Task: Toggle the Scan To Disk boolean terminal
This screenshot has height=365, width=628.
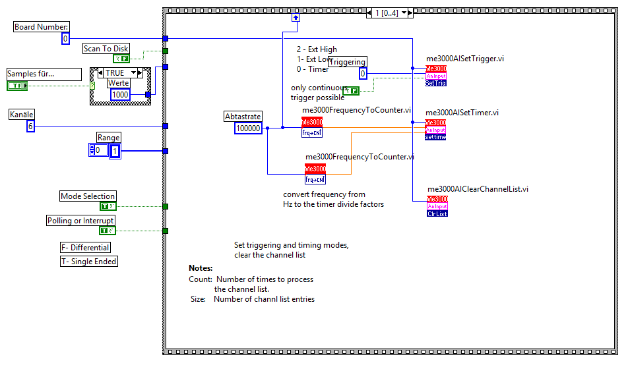Action: pos(121,59)
